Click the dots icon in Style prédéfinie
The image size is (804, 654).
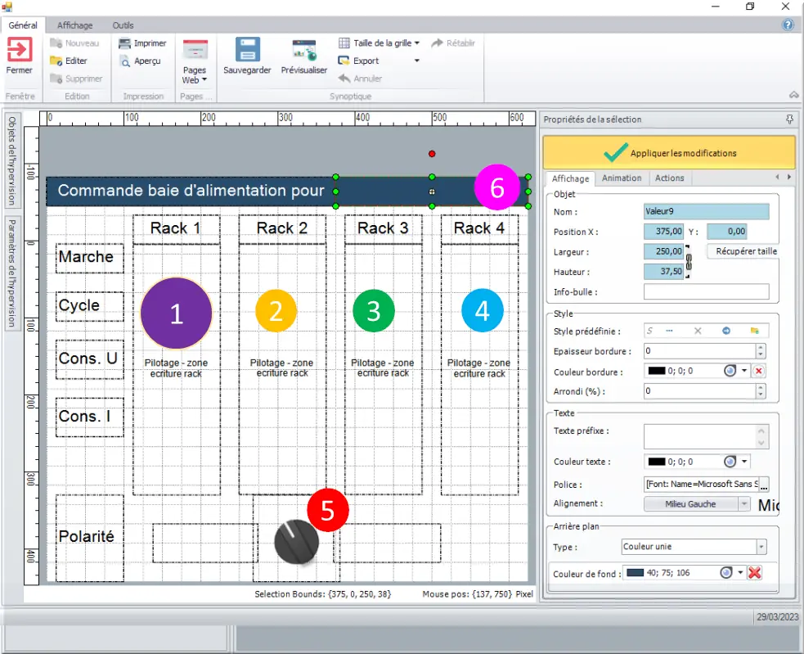tap(669, 331)
